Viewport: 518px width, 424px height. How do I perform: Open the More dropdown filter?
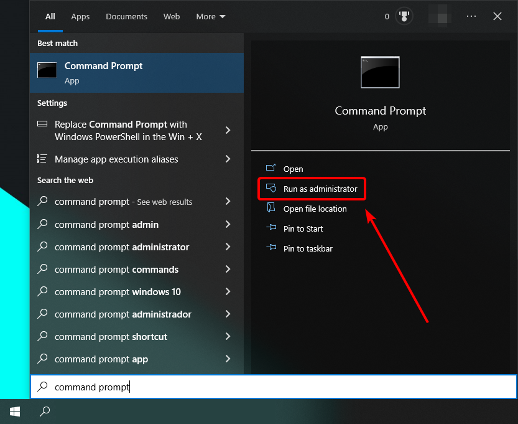tap(211, 17)
